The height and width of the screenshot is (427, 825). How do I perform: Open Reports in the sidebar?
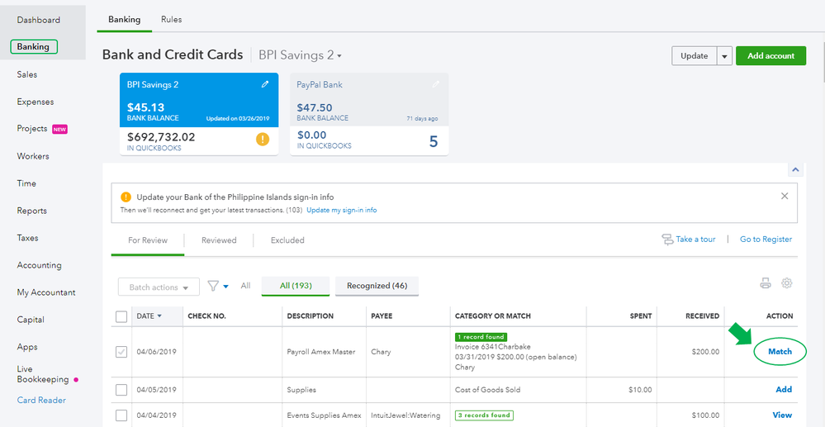tap(31, 211)
